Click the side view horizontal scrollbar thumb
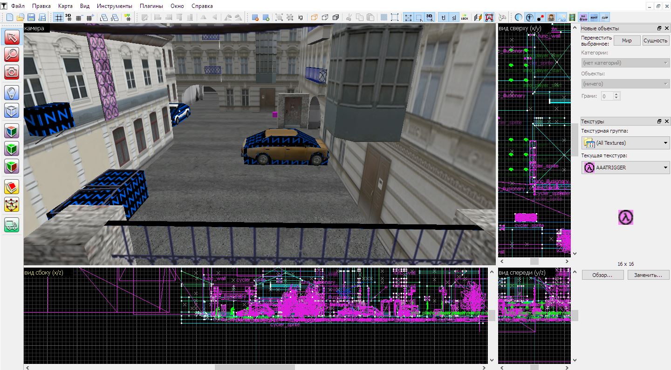 point(255,367)
